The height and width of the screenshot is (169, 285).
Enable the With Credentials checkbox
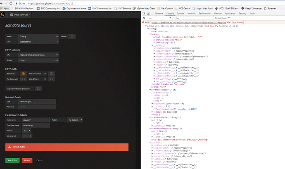click(x=51, y=74)
